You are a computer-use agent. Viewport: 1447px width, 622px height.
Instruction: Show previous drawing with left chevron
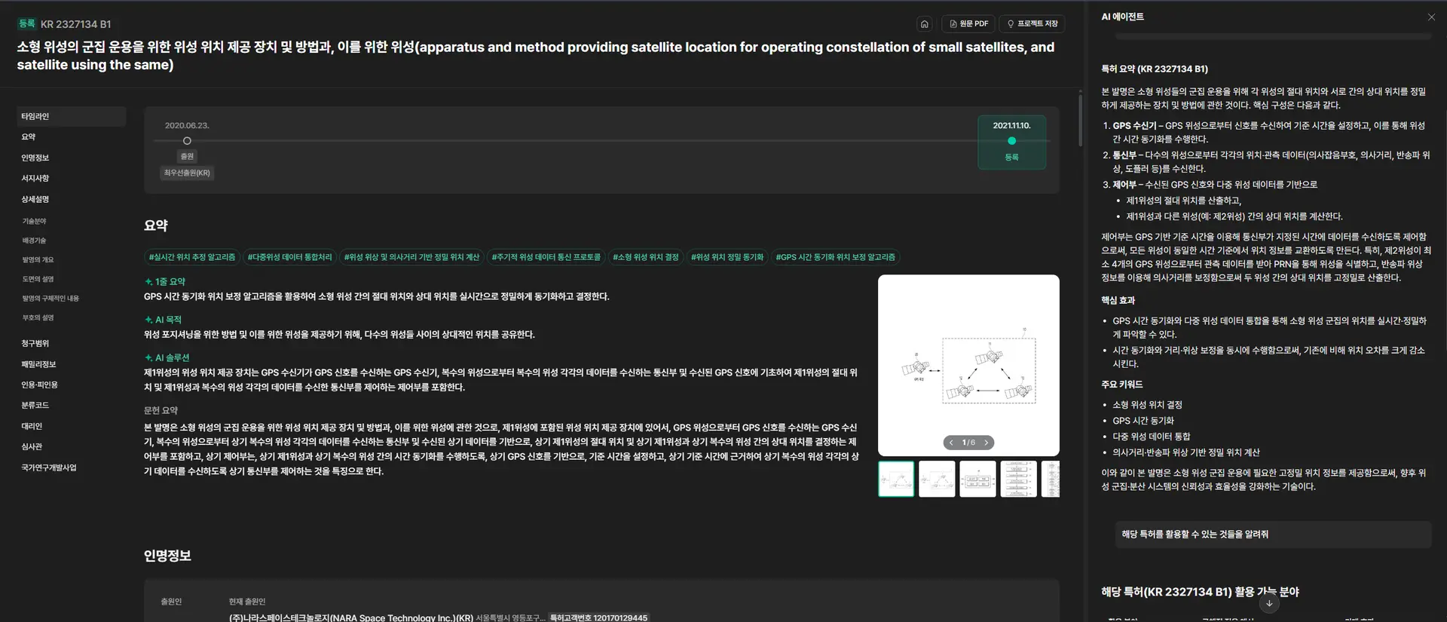pyautogui.click(x=951, y=443)
